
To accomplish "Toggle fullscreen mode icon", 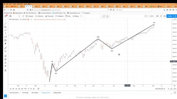I will [161, 16].
